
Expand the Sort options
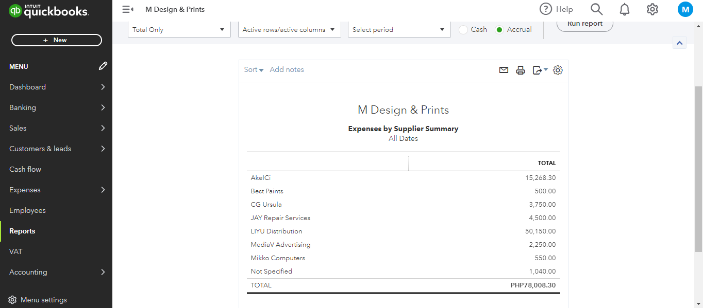(x=254, y=70)
